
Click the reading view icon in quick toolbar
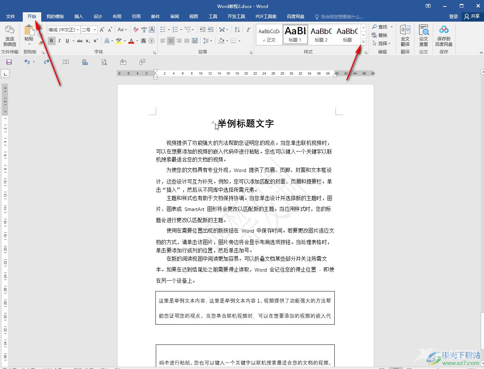point(66,62)
